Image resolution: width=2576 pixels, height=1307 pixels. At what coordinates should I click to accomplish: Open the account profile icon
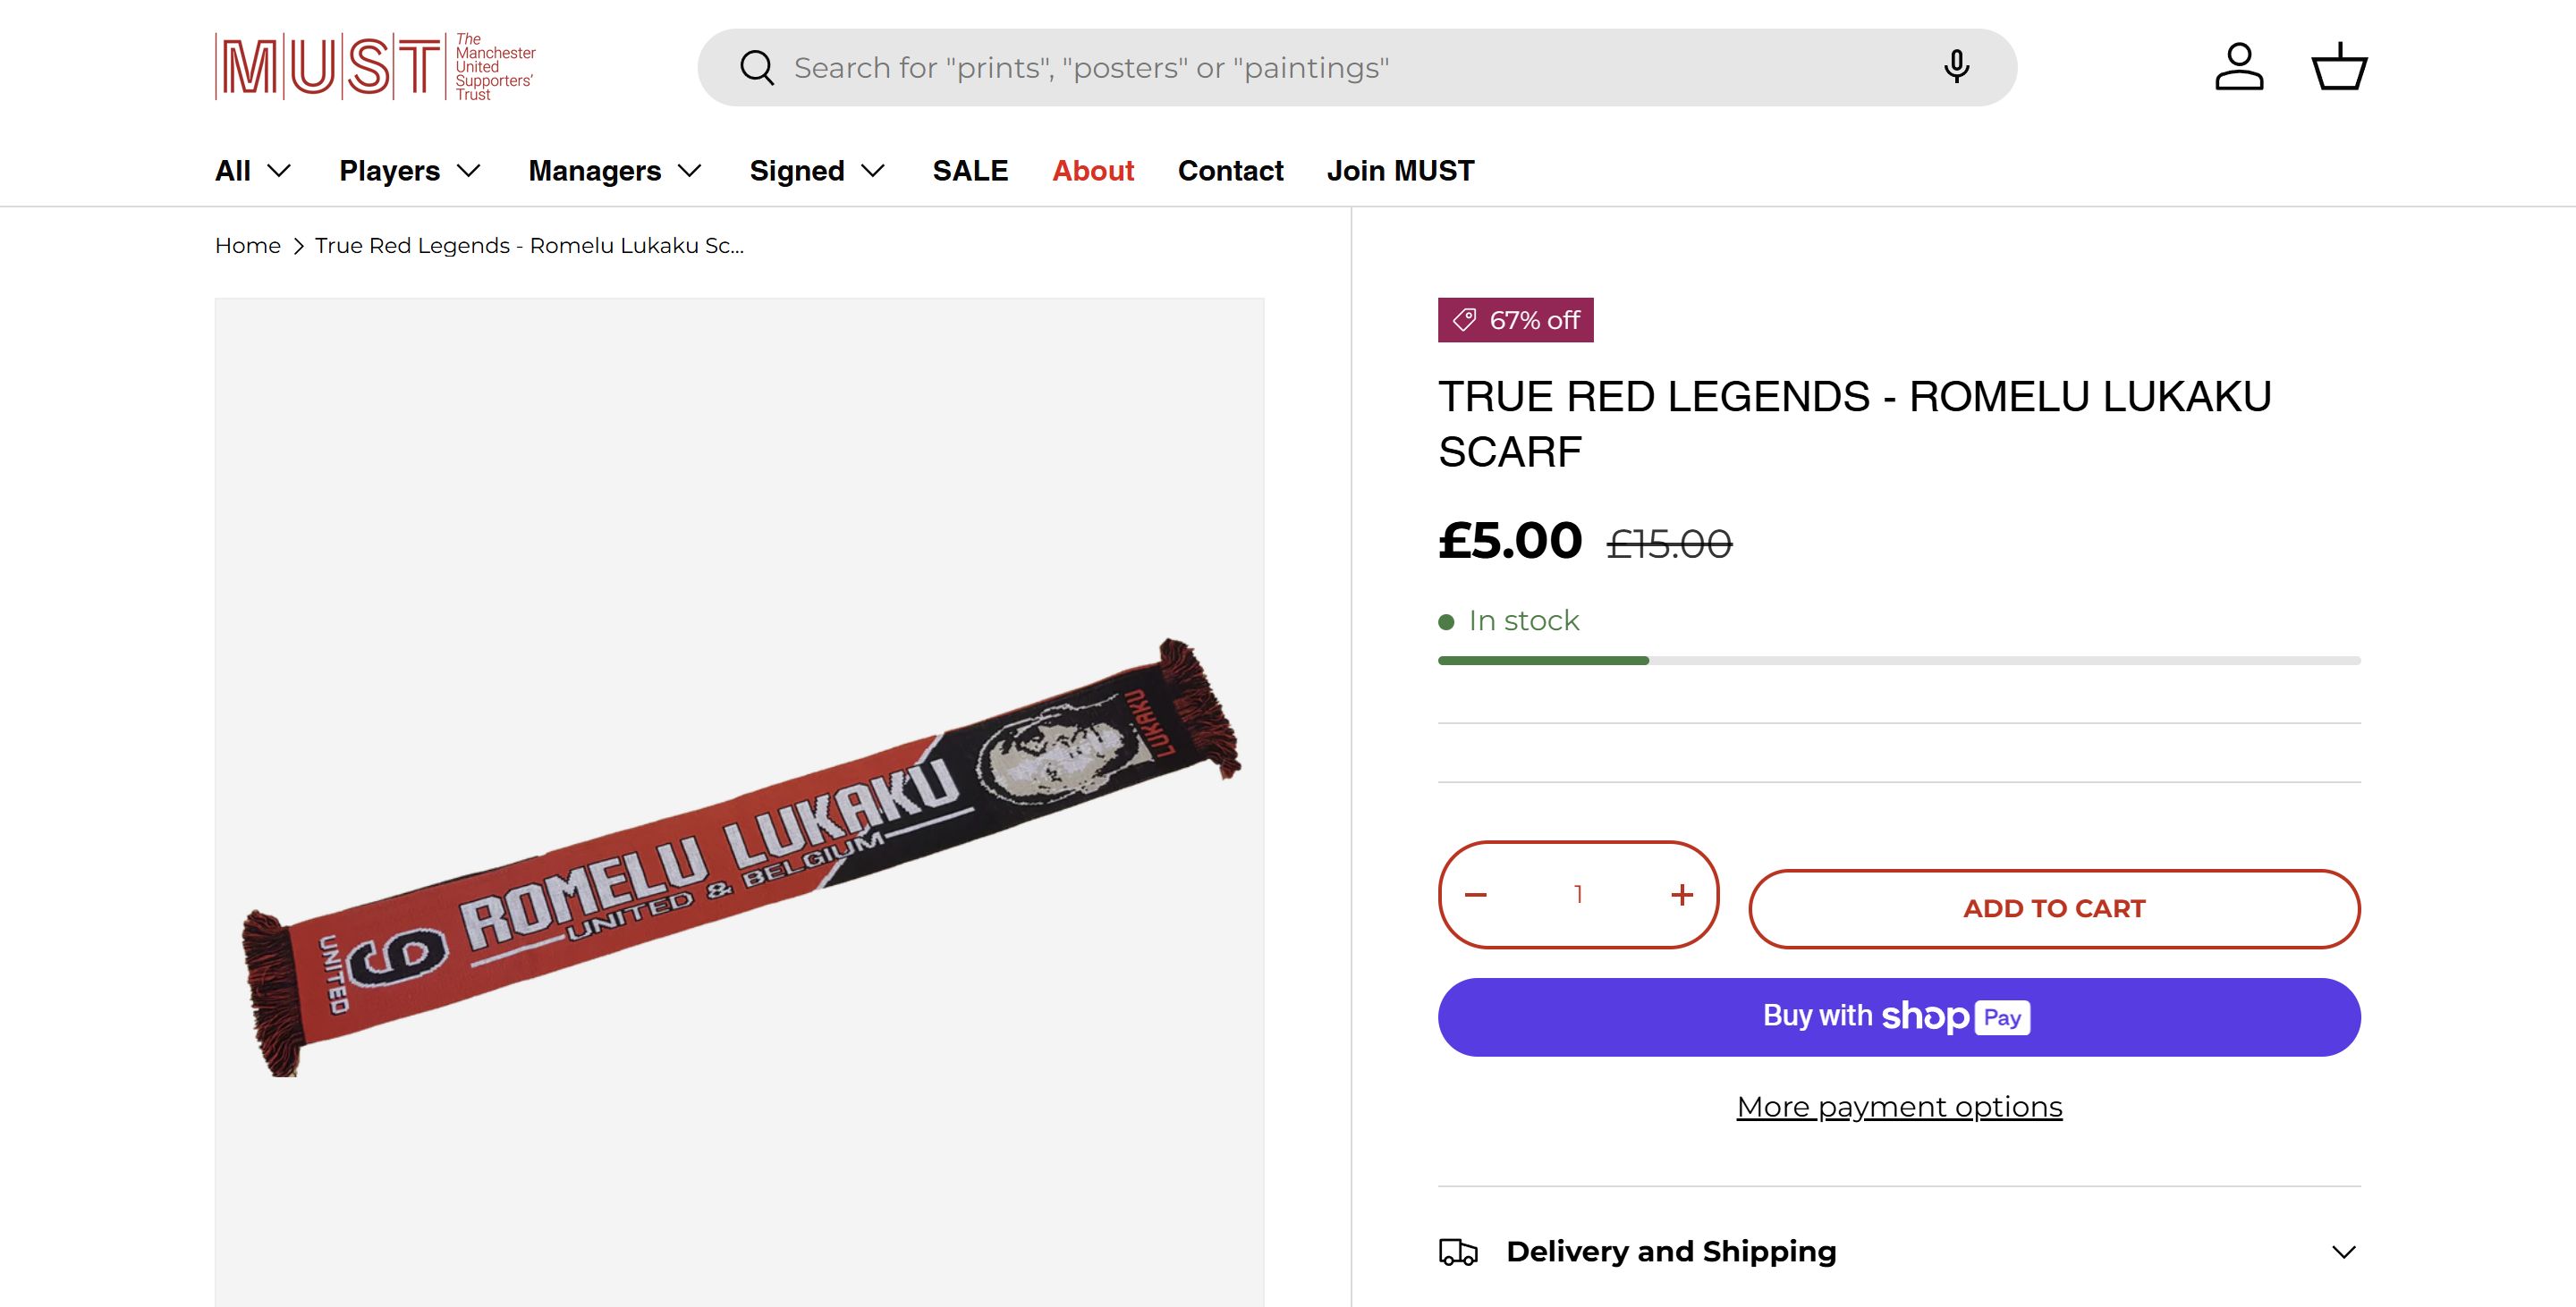pyautogui.click(x=2239, y=67)
